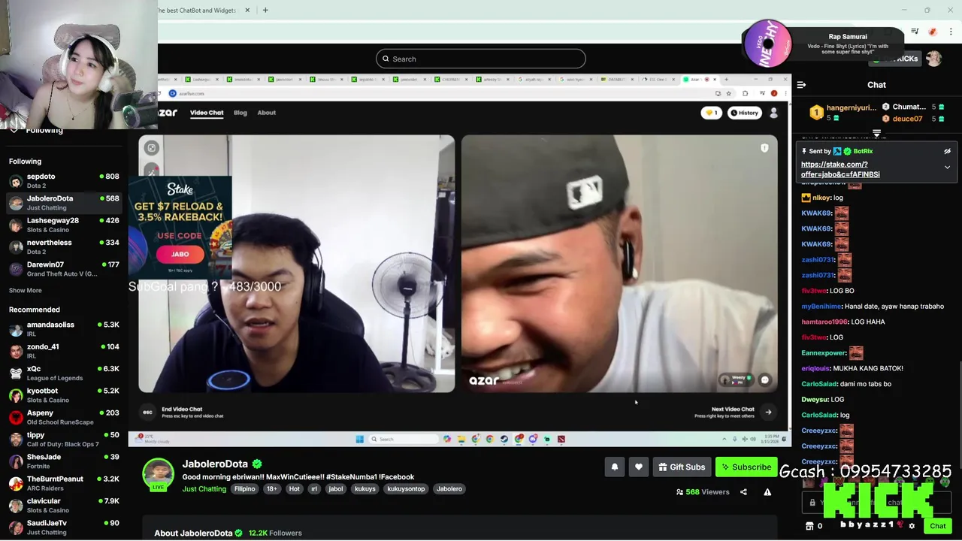The image size is (962, 541).
Task: Open the pinned stake.com offer link
Action: point(840,169)
